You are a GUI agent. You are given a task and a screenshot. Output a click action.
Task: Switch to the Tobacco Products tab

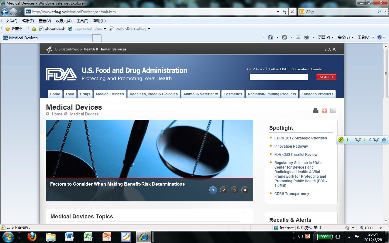click(318, 94)
